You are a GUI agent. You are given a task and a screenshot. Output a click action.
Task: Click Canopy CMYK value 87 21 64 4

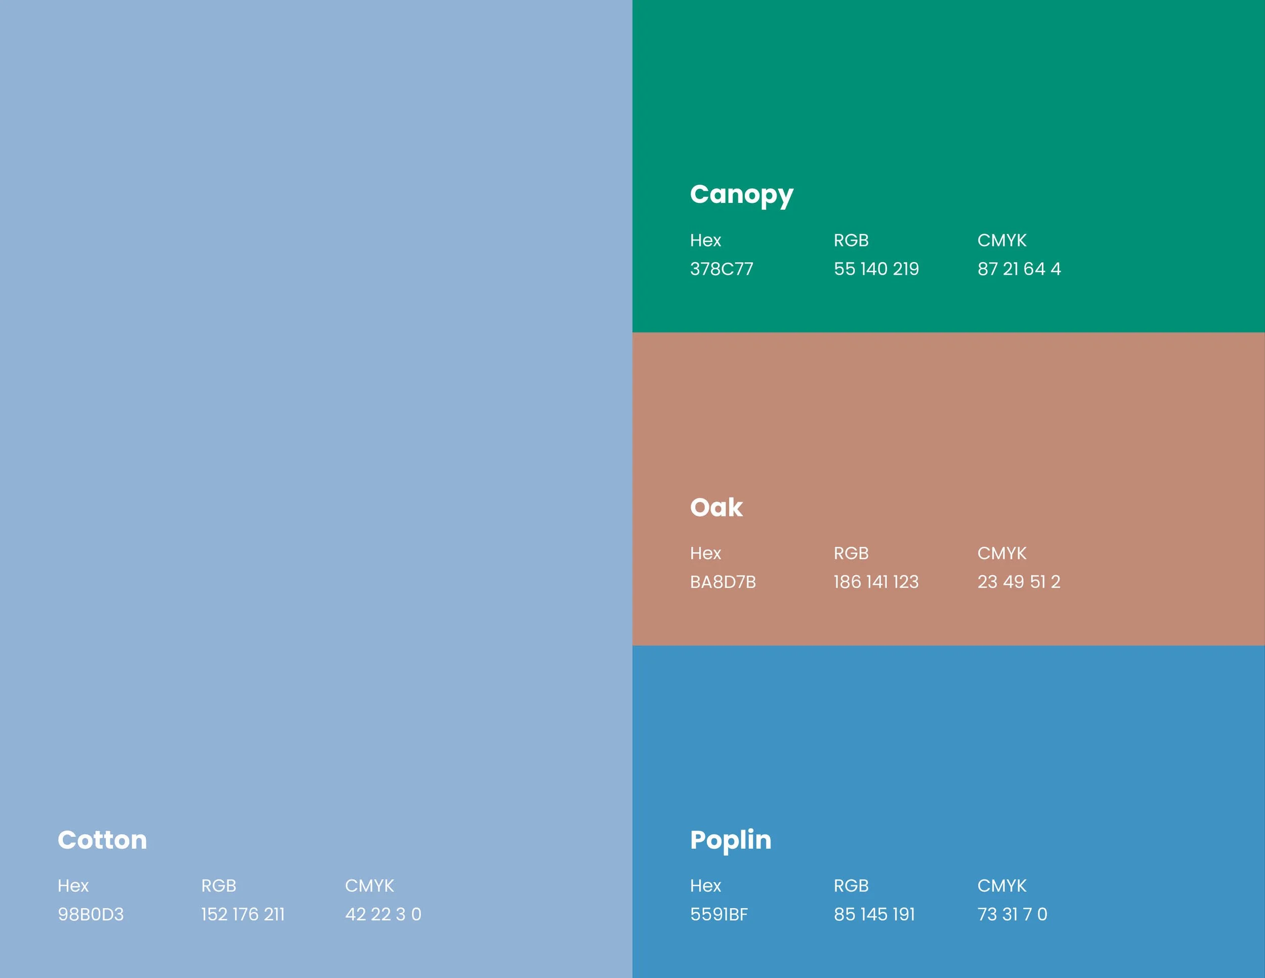1019,269
